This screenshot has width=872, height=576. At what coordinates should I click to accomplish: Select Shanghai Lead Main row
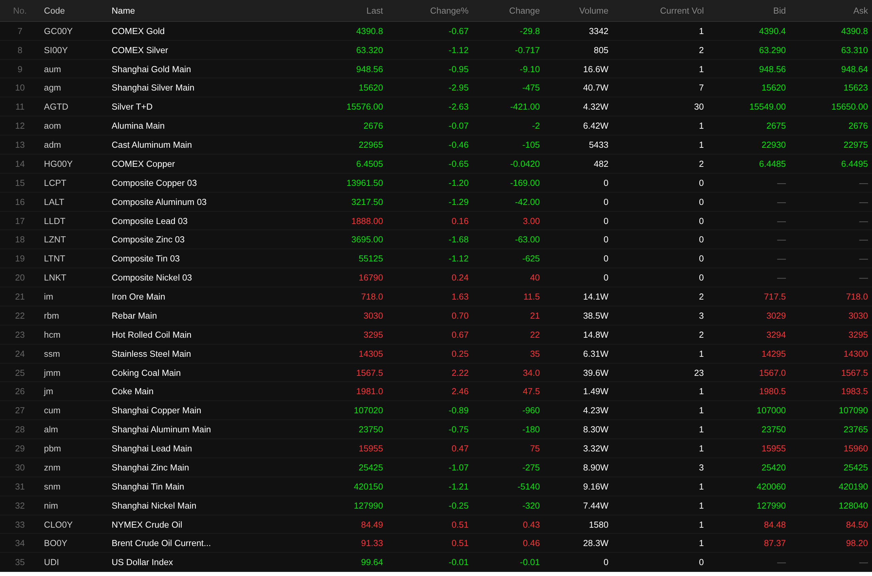point(436,449)
